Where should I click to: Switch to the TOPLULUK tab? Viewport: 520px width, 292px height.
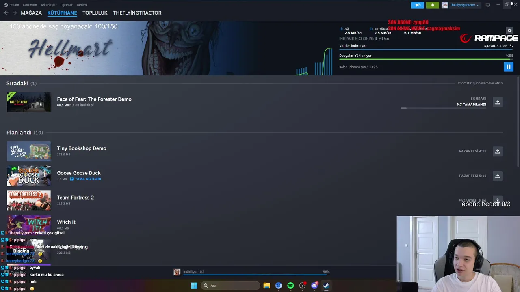(x=95, y=13)
